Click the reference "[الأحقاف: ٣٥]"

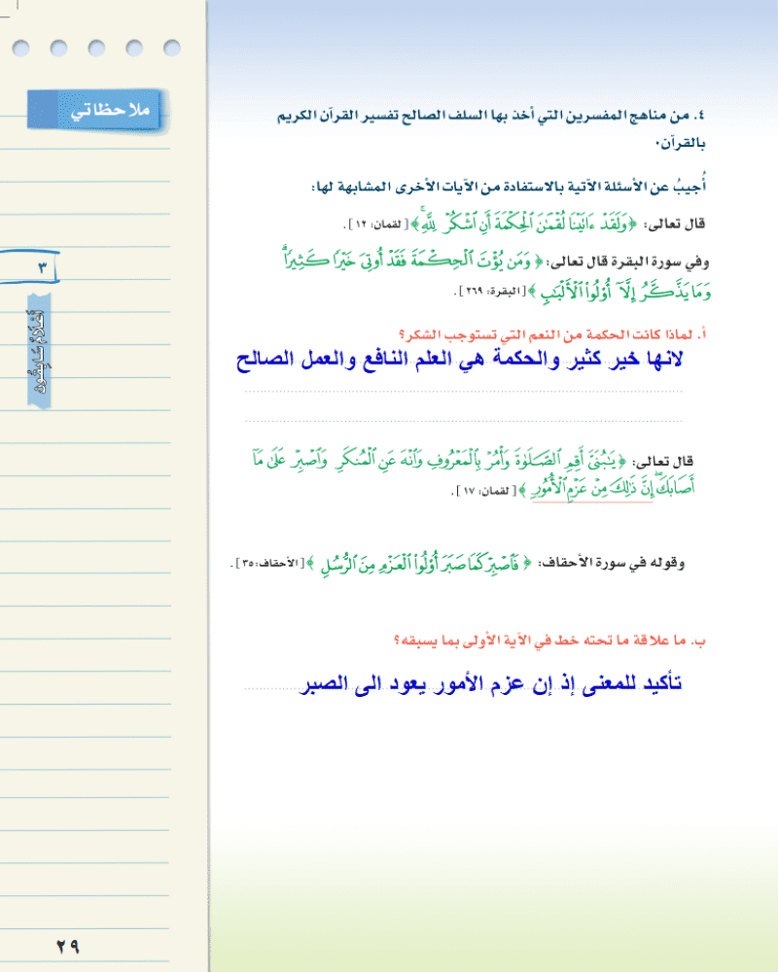[x=266, y=564]
